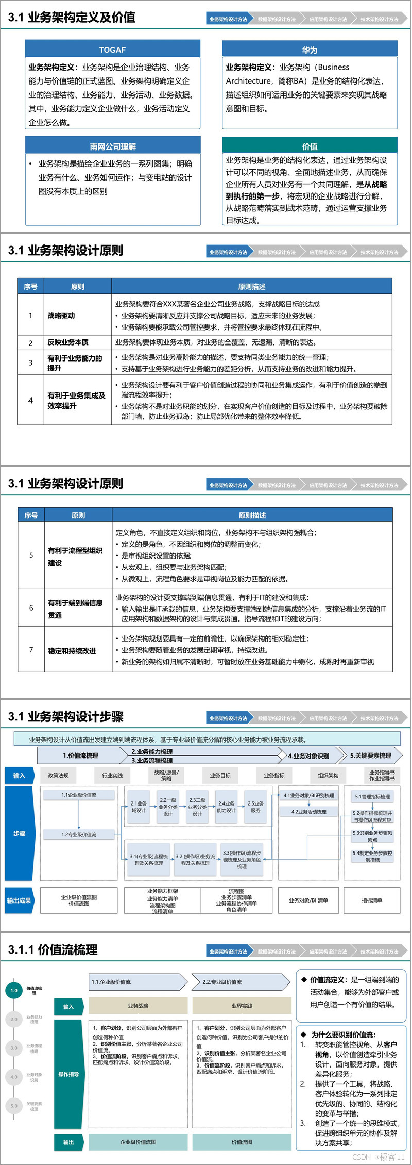Click the 2.5业务服务 step box

tap(256, 807)
